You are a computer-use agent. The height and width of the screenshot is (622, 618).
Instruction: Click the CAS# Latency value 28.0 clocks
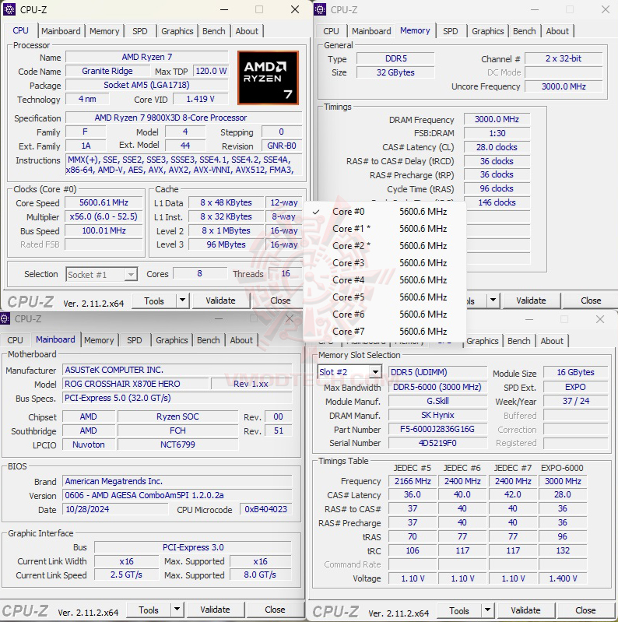[497, 147]
